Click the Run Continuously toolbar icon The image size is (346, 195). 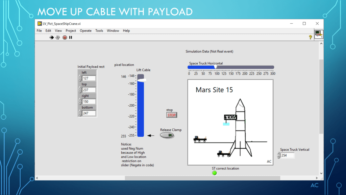[x=58, y=38]
